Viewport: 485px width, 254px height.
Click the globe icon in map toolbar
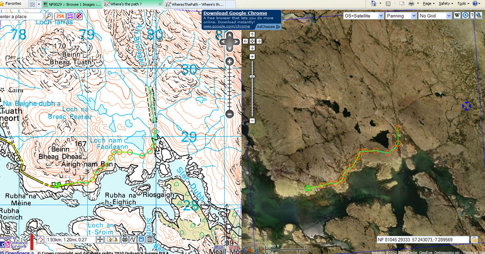coord(479,16)
